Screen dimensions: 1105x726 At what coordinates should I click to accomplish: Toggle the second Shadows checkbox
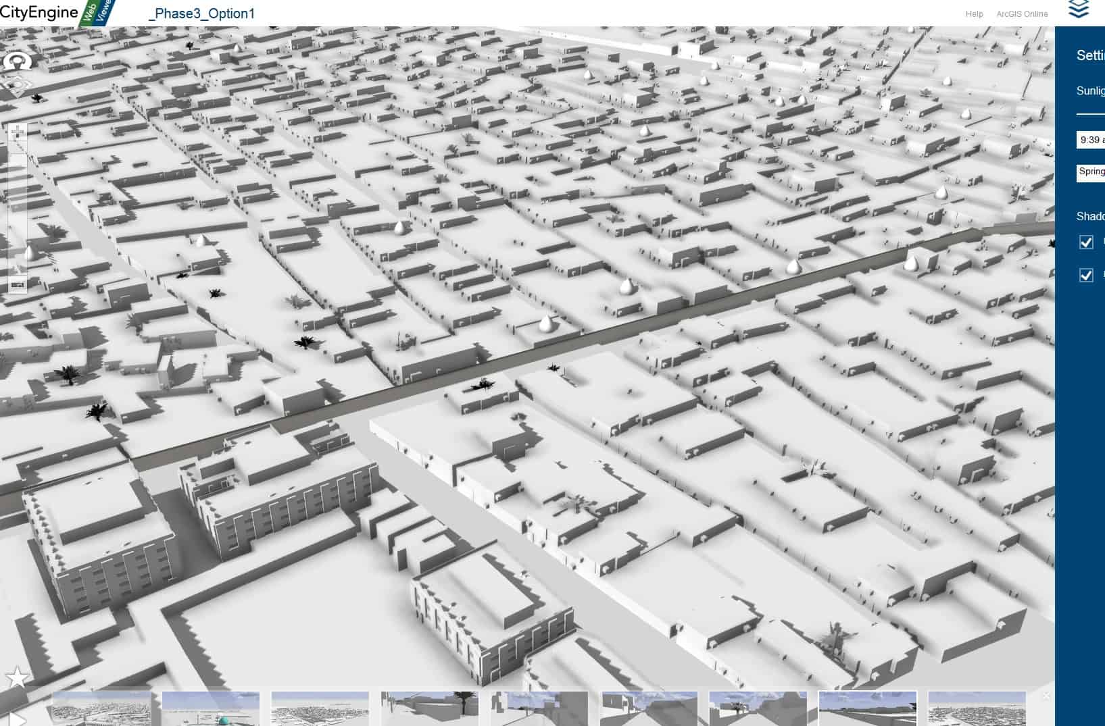click(1086, 275)
